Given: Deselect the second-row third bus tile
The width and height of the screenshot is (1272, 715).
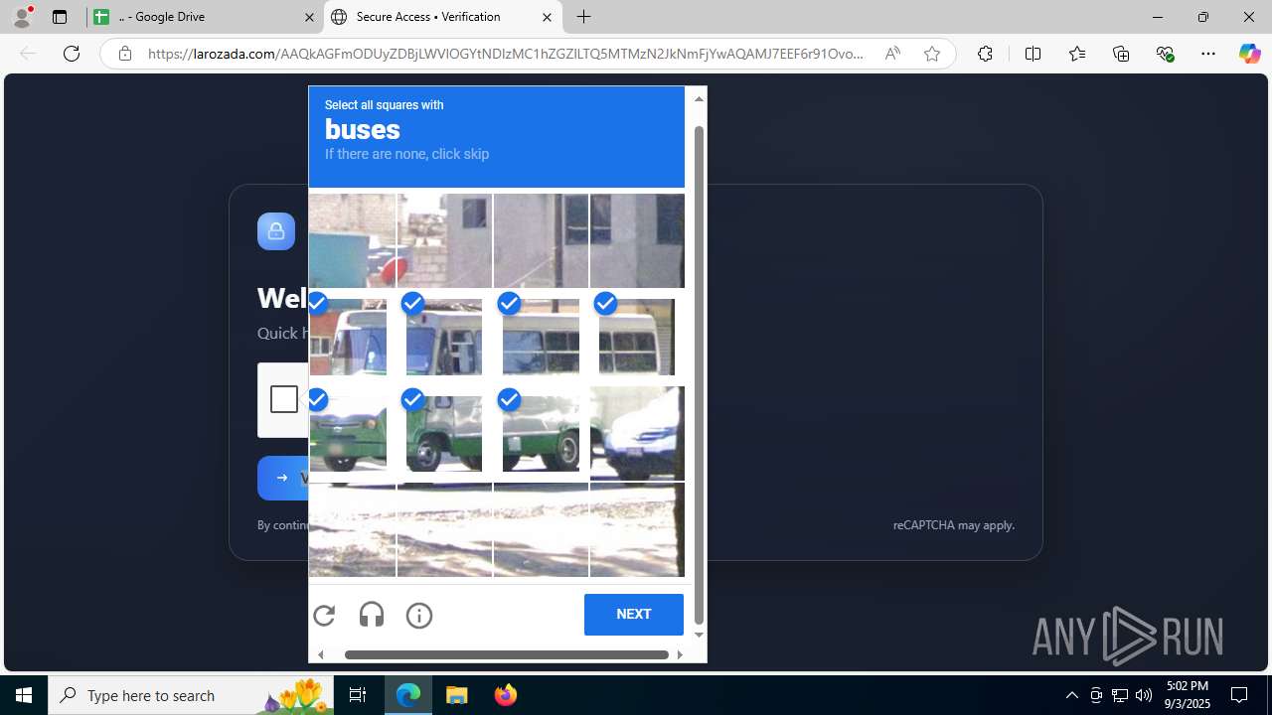Looking at the screenshot, I should 541,337.
